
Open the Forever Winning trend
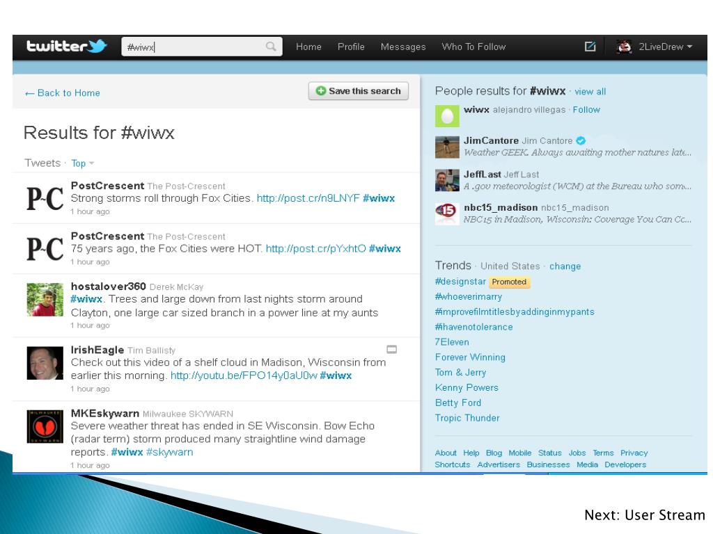pyautogui.click(x=470, y=357)
